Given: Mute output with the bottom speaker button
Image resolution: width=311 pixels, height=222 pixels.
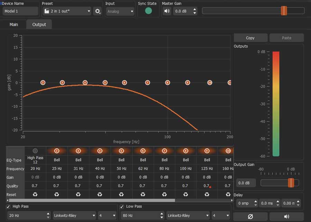Looking at the screenshot, I should click(x=286, y=216).
